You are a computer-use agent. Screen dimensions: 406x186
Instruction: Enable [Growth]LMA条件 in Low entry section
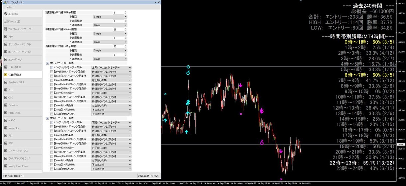(52, 160)
